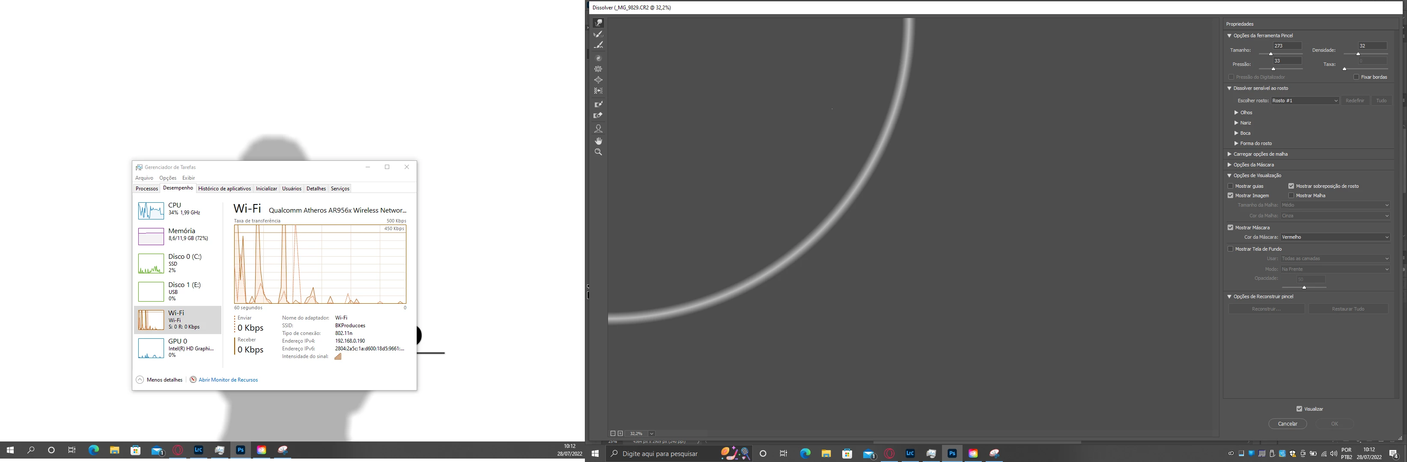
Task: Enable the Mostrar guias checkbox
Action: point(1231,186)
